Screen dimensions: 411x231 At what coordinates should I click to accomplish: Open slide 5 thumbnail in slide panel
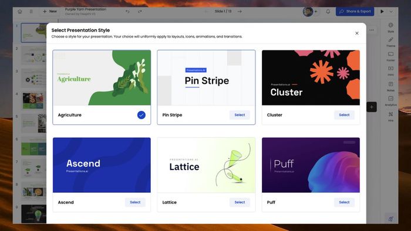point(34,123)
